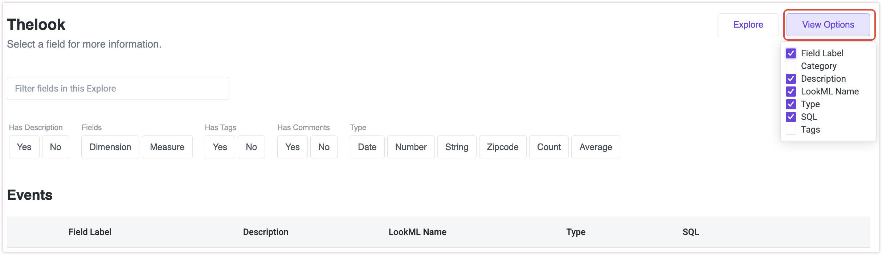Uncheck the Type view option

791,104
